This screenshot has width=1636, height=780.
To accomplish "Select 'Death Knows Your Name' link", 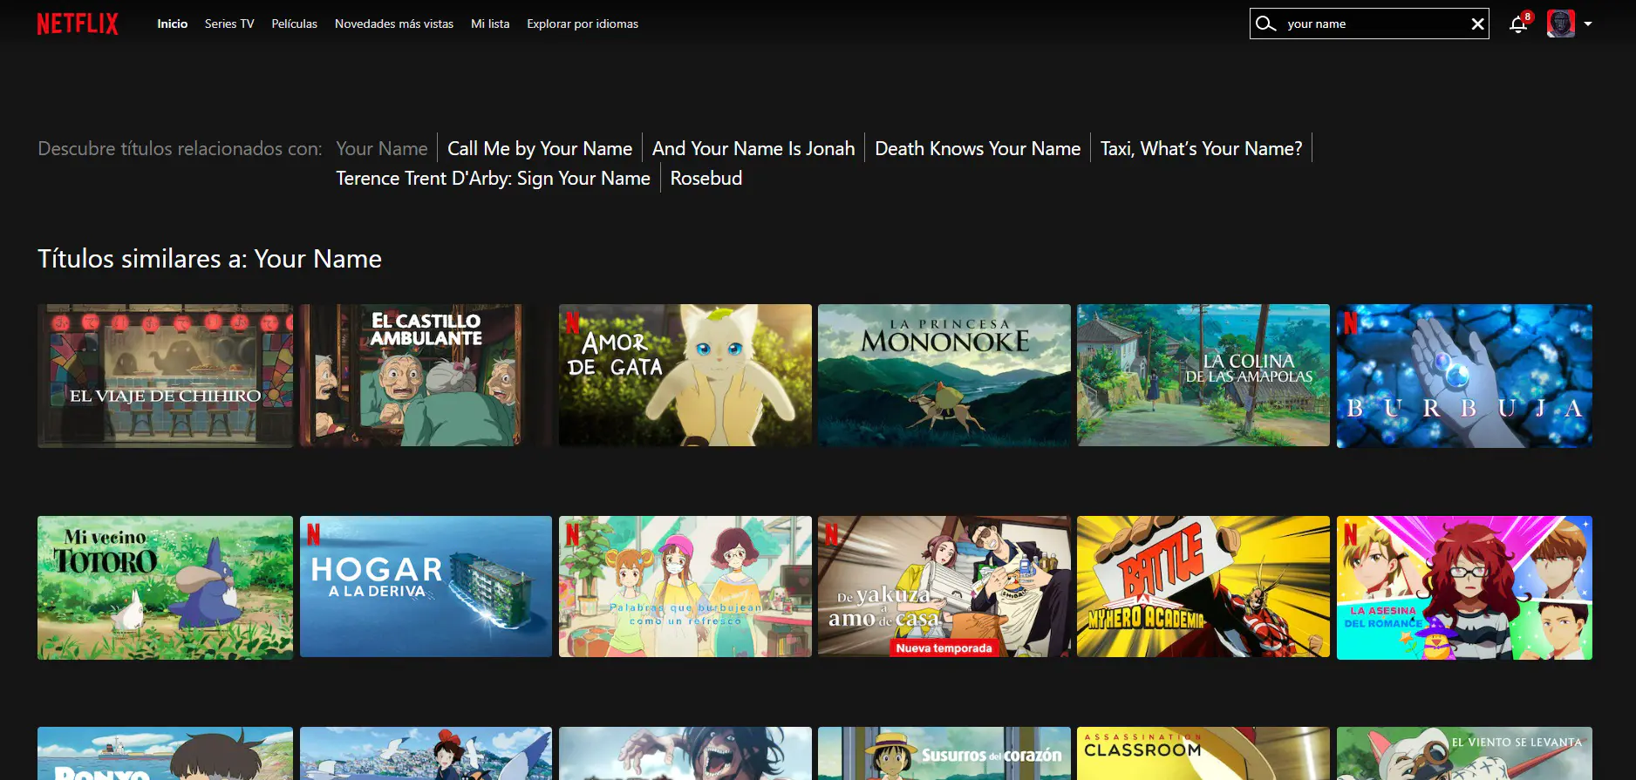I will tap(978, 148).
